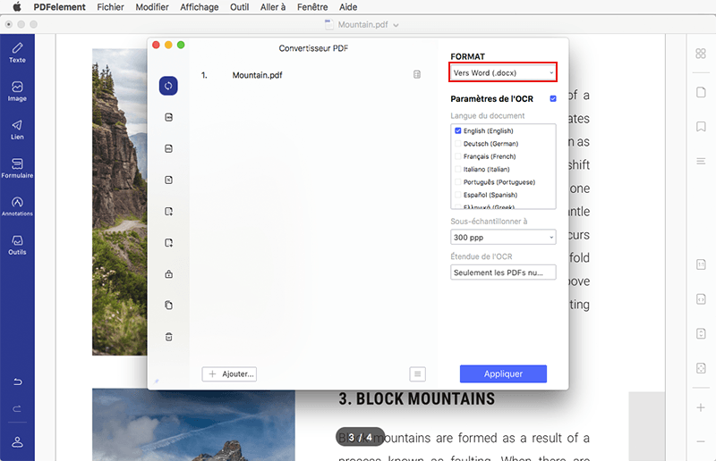Viewport: 716px width, 461px height.
Task: Uncheck English (English) language
Action: click(458, 130)
